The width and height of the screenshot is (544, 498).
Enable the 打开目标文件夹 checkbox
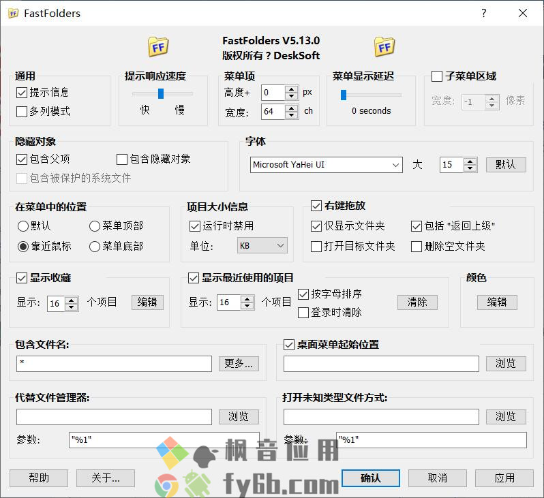[316, 247]
